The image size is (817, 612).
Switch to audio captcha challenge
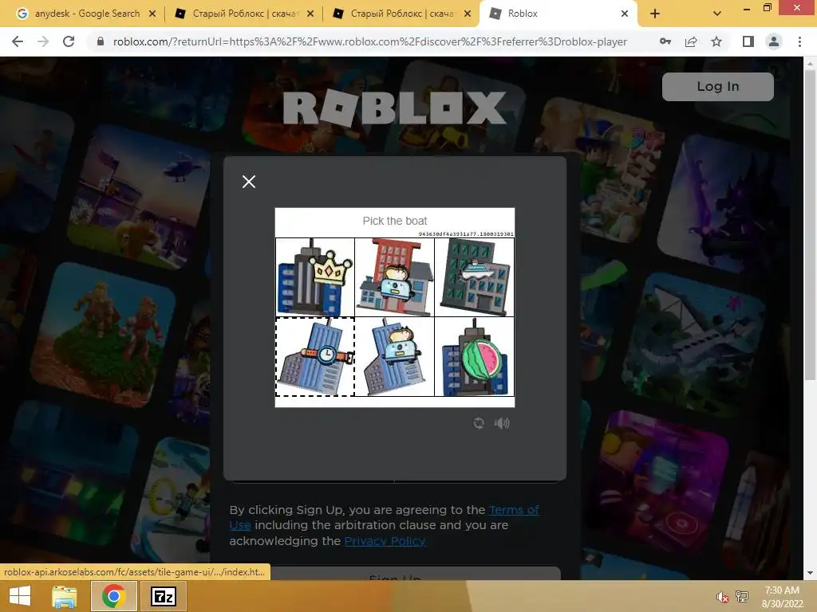502,423
